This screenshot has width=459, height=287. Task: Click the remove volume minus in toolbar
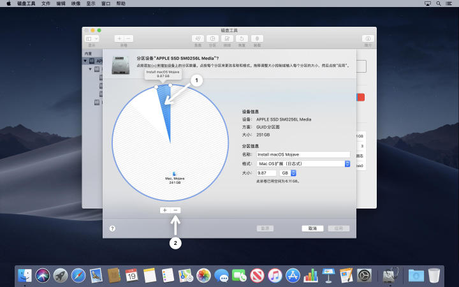129,39
